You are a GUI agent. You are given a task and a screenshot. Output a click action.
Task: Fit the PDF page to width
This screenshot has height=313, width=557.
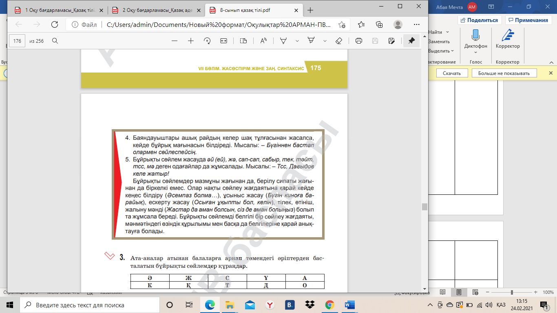pyautogui.click(x=223, y=41)
